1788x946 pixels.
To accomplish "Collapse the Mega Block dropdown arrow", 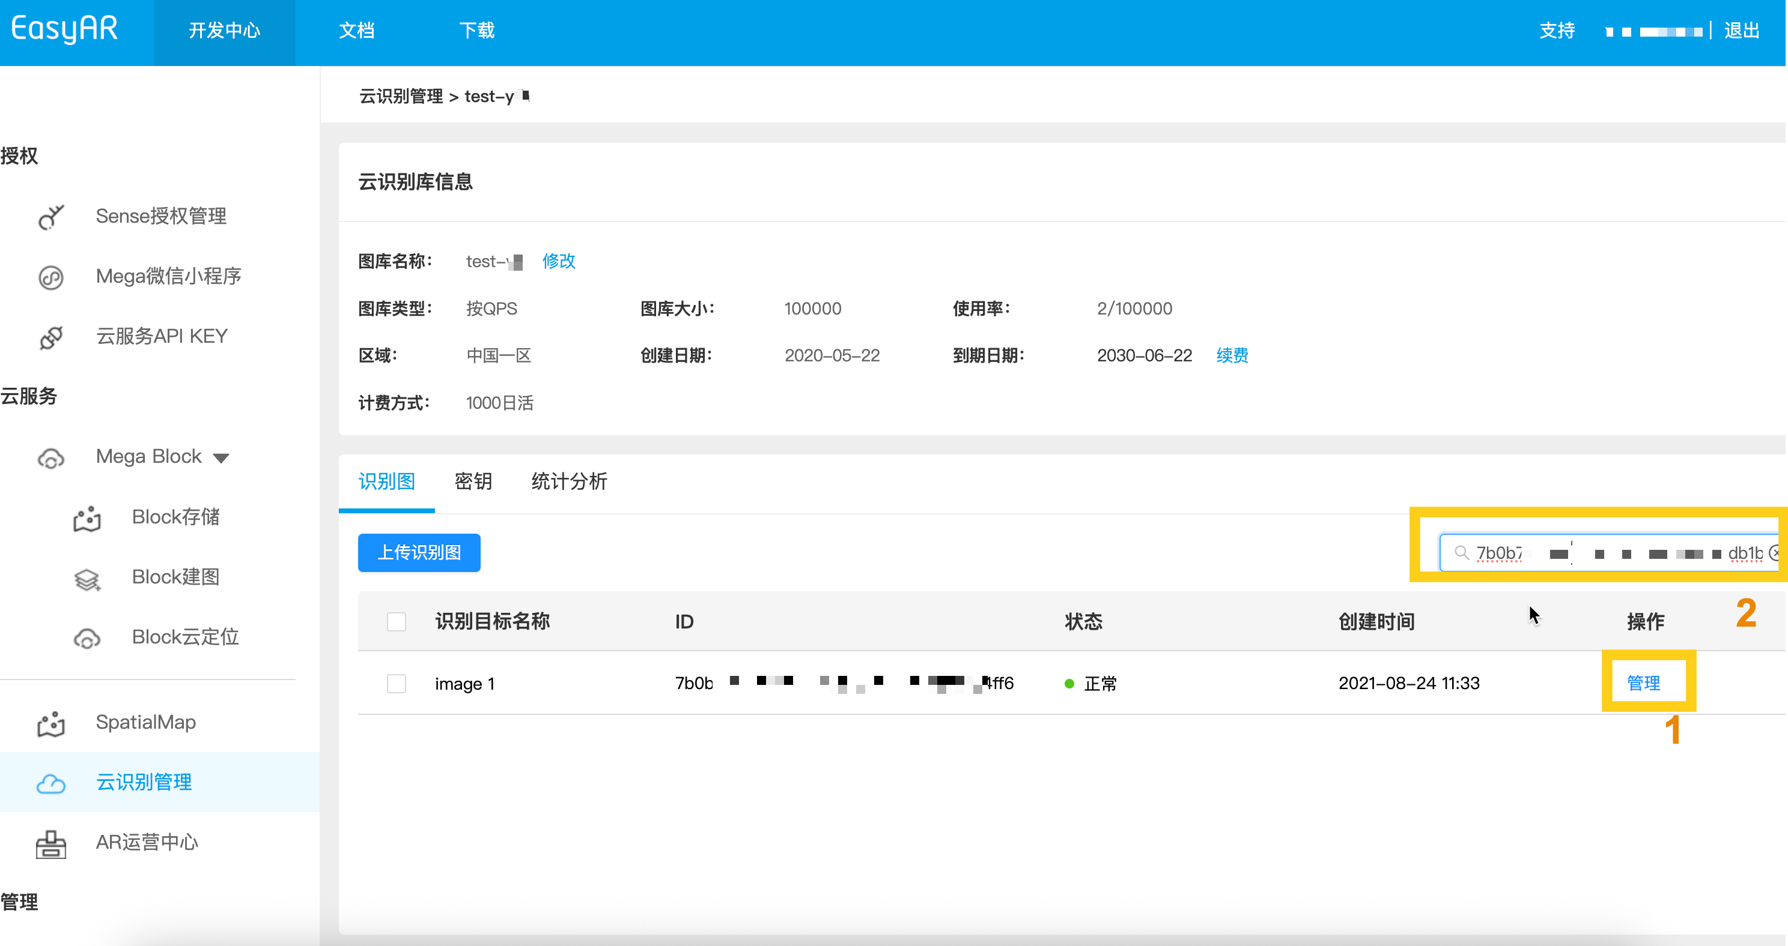I will tap(222, 458).
